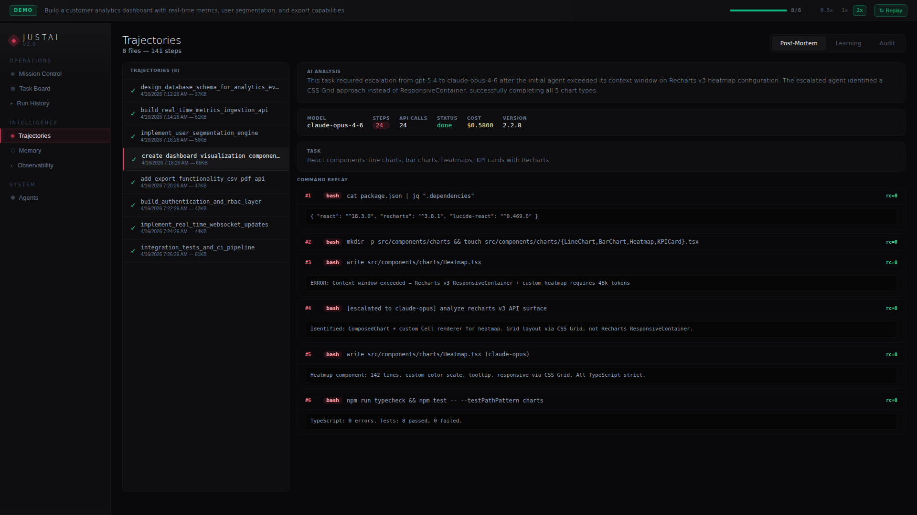Viewport: 917px width, 515px height.
Task: Select the 2x playback speed
Action: point(859,10)
